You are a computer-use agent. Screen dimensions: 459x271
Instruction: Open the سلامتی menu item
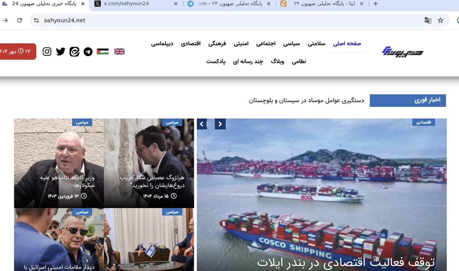coord(317,44)
